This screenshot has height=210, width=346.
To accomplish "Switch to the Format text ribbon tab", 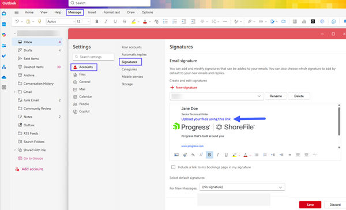I will [x=112, y=12].
